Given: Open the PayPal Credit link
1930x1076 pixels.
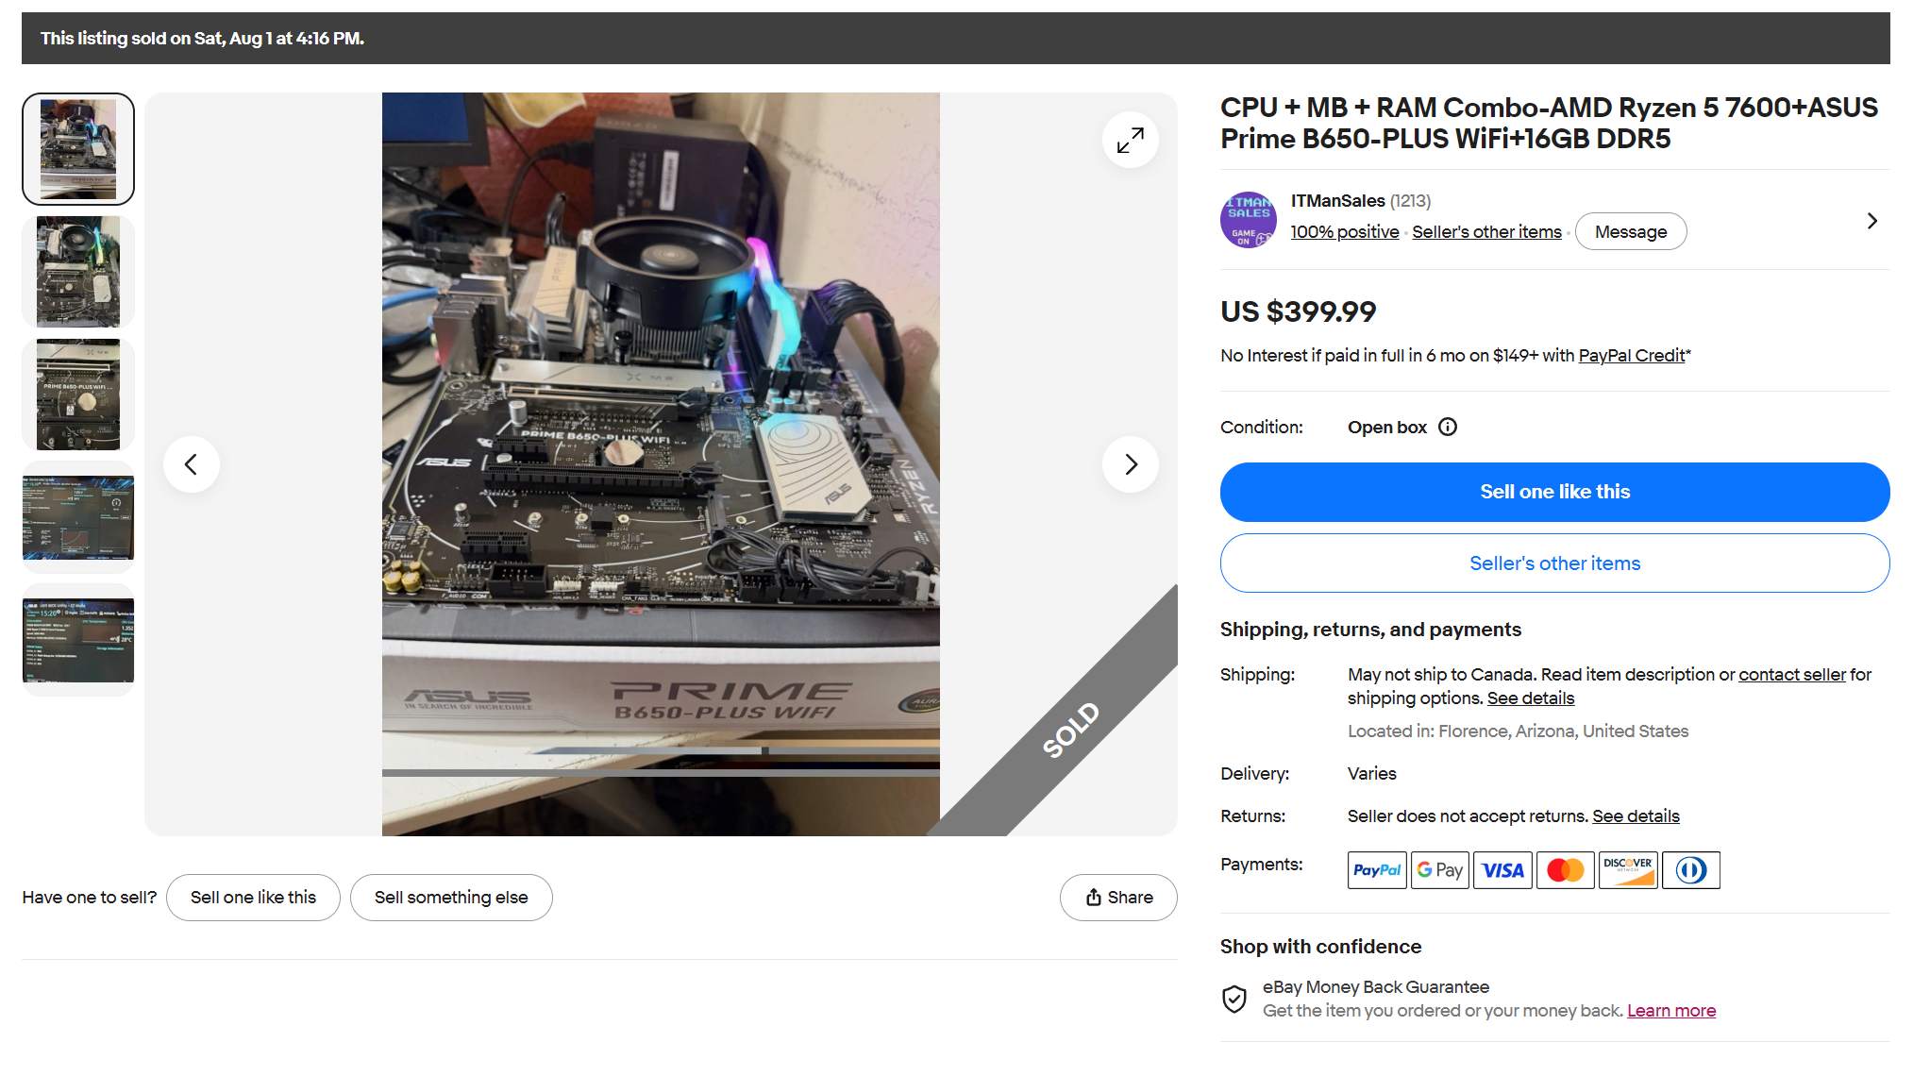Looking at the screenshot, I should click(x=1631, y=356).
